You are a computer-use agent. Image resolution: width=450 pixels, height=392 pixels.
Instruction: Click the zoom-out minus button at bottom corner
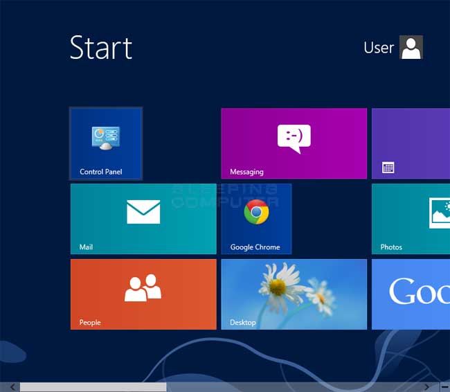pyautogui.click(x=444, y=387)
